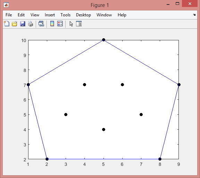Open the View menu
Viewport: 200px width, 178px height.
point(35,15)
